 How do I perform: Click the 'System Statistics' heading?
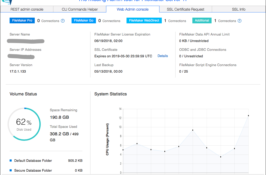[111, 94]
